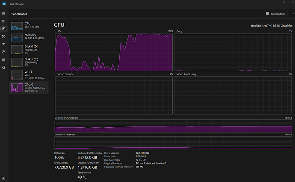Select GPU 0 in the performance list
The height and width of the screenshot is (182, 295).
(29, 88)
